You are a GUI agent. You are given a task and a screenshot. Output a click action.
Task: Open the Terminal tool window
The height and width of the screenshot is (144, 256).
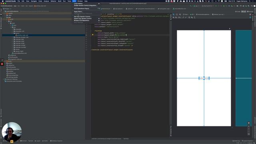pos(24,141)
